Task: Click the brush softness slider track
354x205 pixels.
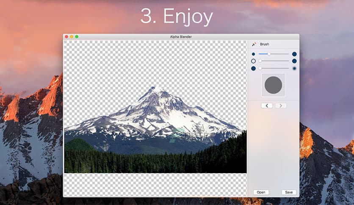Action: pos(274,68)
